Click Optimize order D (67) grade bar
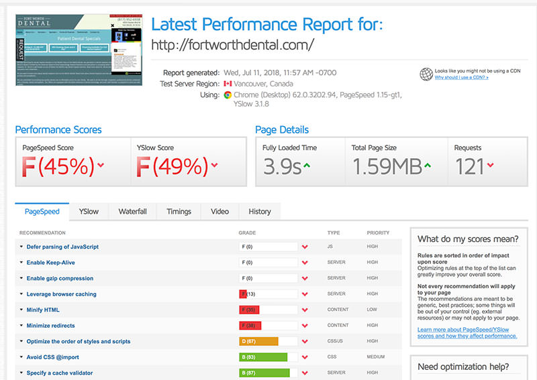The height and width of the screenshot is (380, 537). coord(268,341)
